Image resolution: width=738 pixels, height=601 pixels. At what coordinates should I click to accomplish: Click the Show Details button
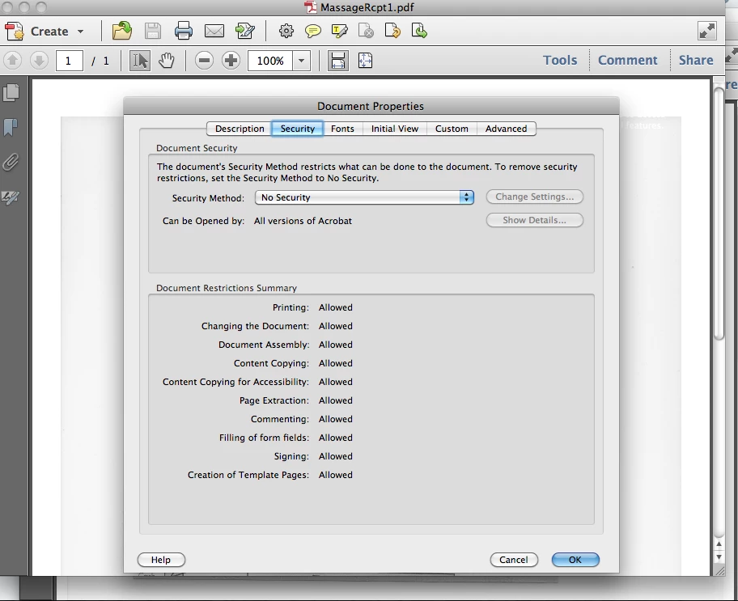534,220
